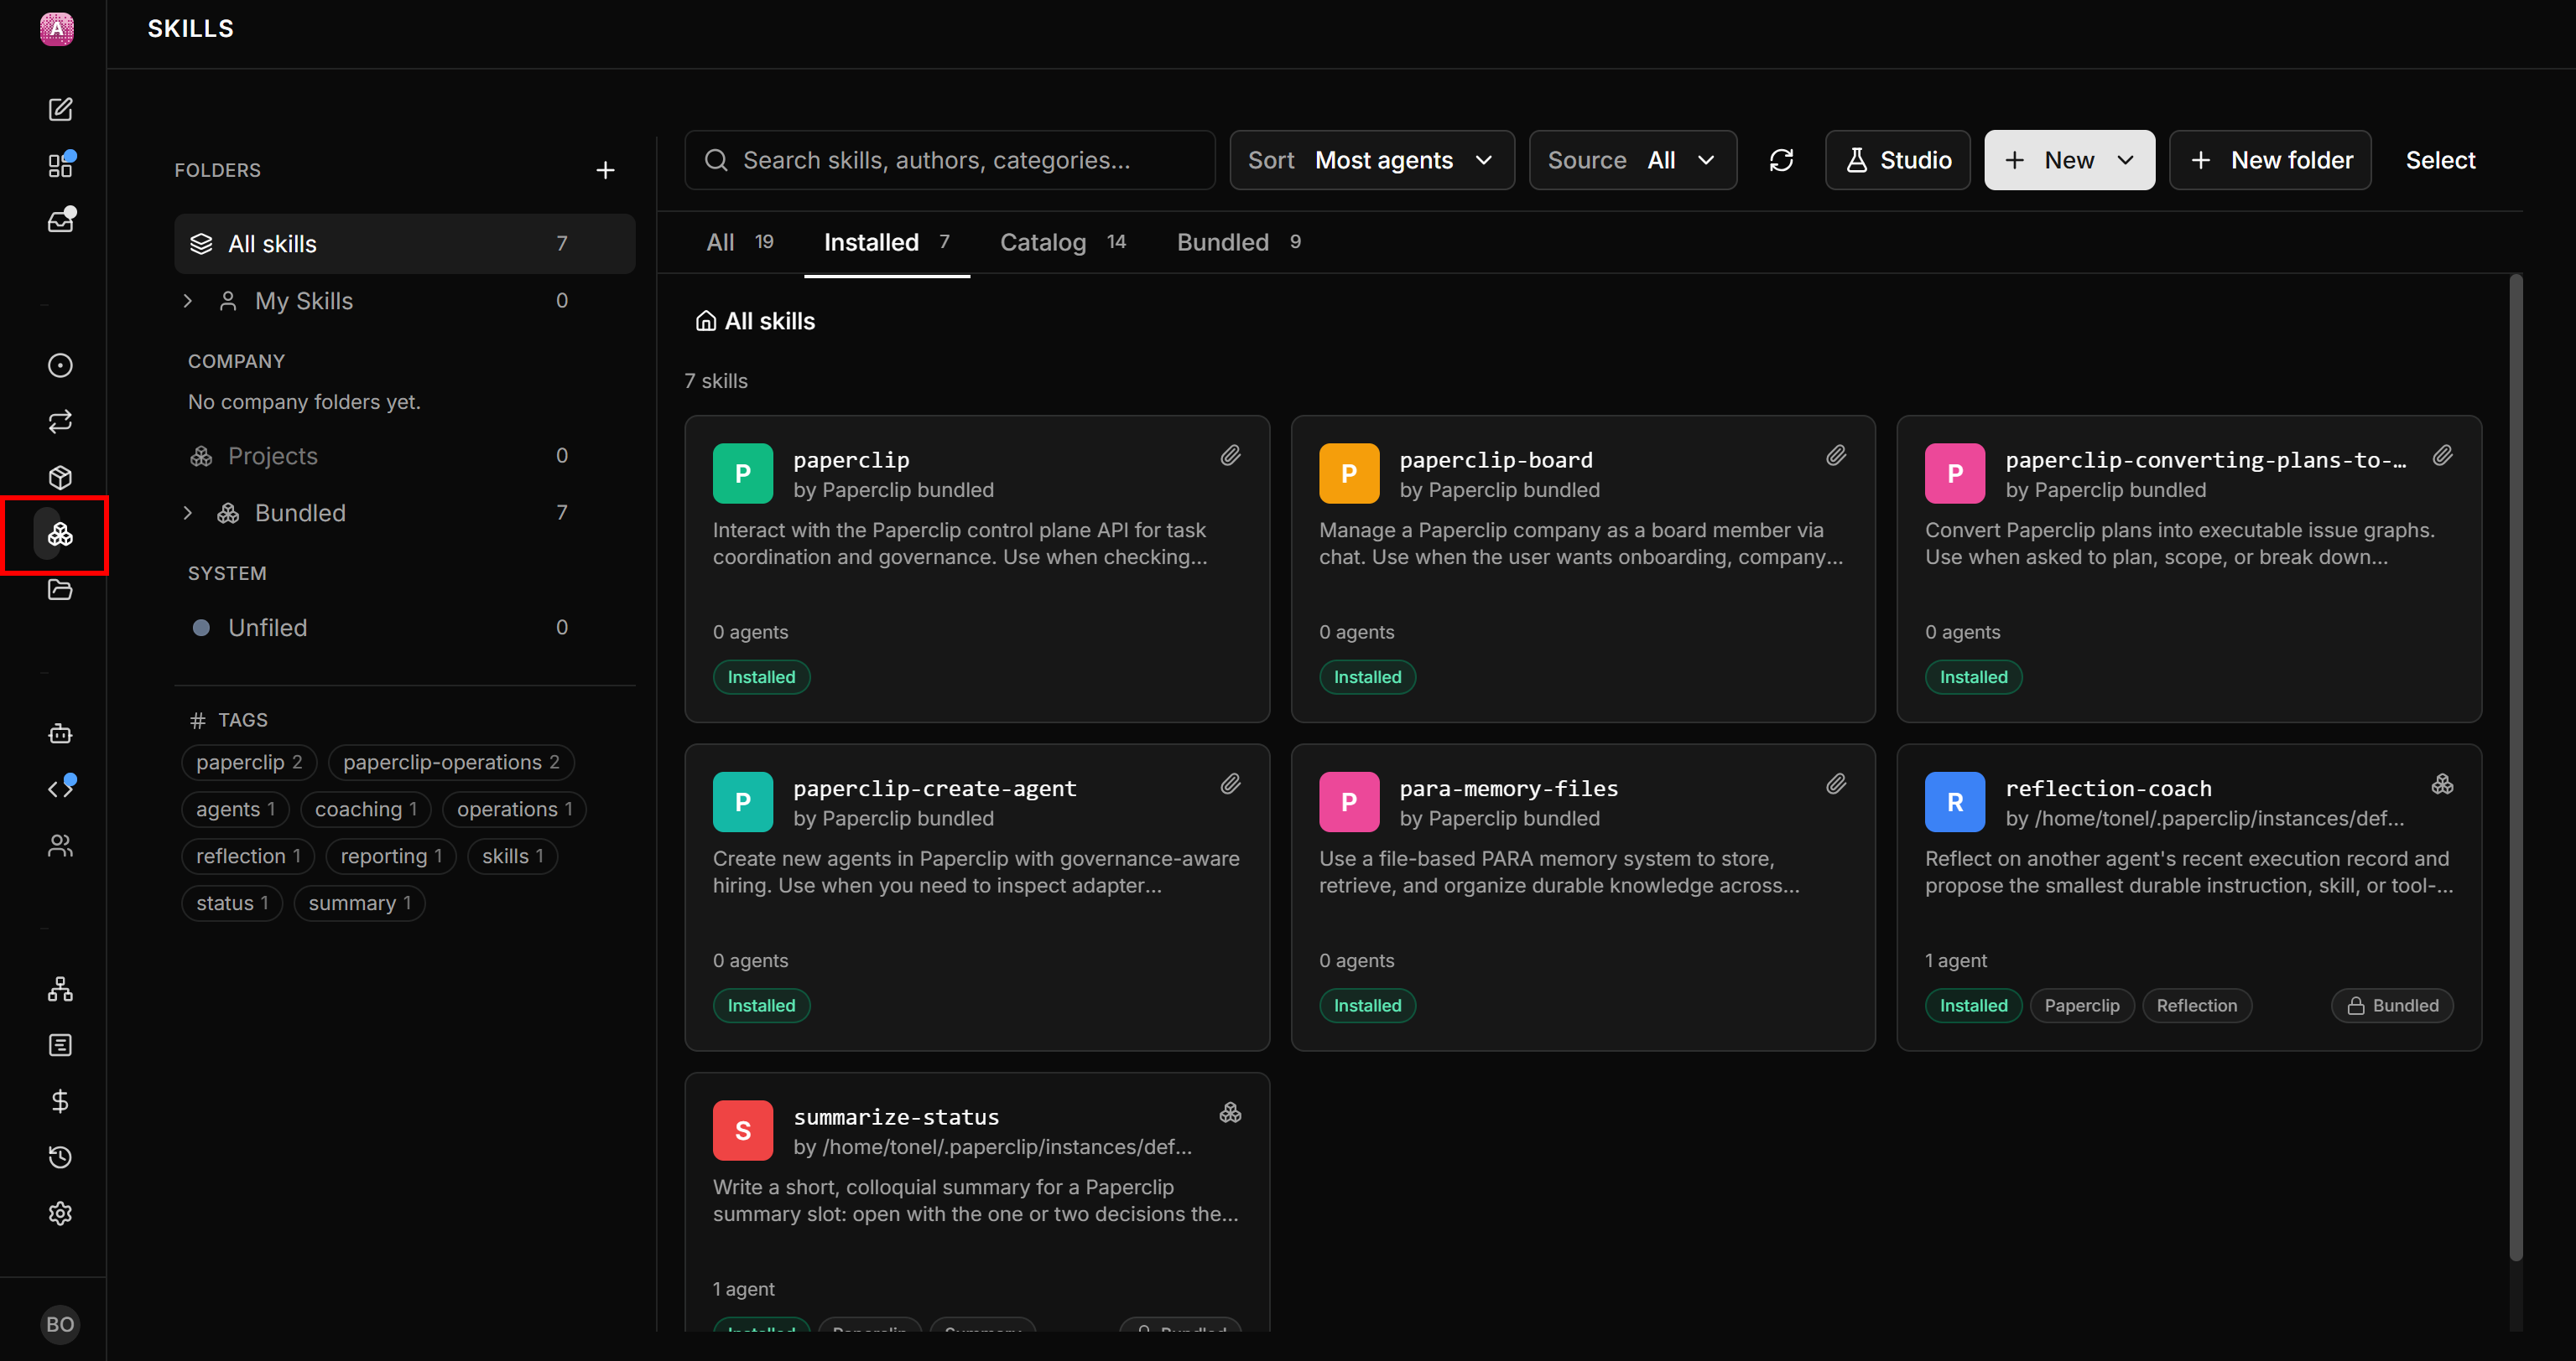Open the Sort Most agents dropdown
2576x1361 pixels.
pyautogui.click(x=1371, y=160)
